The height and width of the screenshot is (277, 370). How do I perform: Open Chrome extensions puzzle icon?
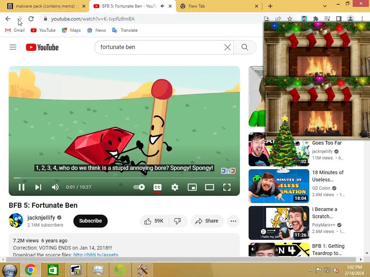click(x=315, y=19)
